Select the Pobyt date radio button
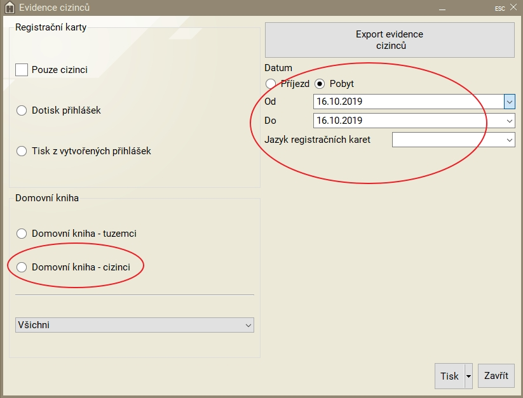The image size is (523, 398). [x=320, y=84]
